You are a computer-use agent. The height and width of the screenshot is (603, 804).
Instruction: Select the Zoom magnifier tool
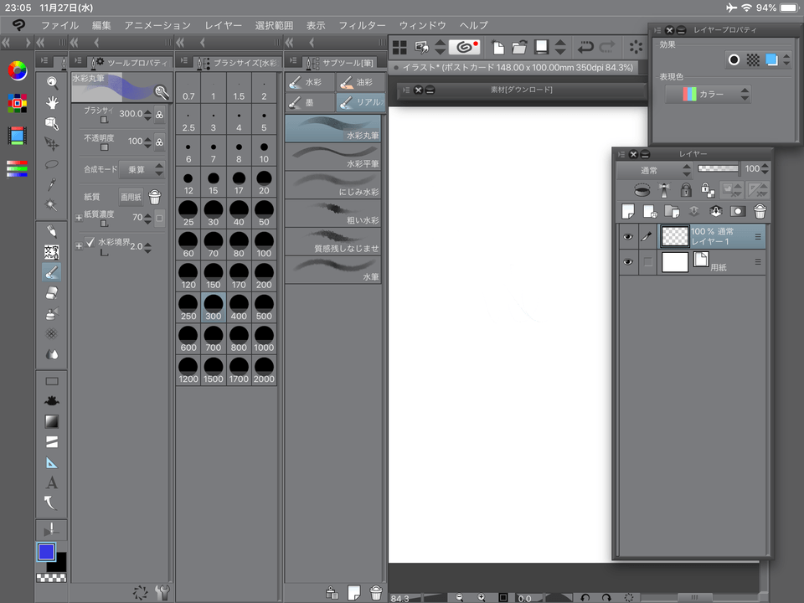click(x=52, y=82)
